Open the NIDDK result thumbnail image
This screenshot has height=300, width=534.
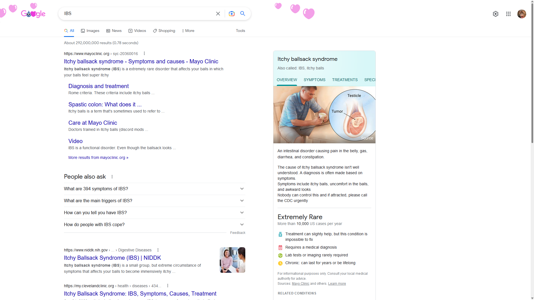(233, 260)
